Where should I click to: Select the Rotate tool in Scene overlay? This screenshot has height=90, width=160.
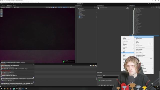pyautogui.click(x=1, y=12)
